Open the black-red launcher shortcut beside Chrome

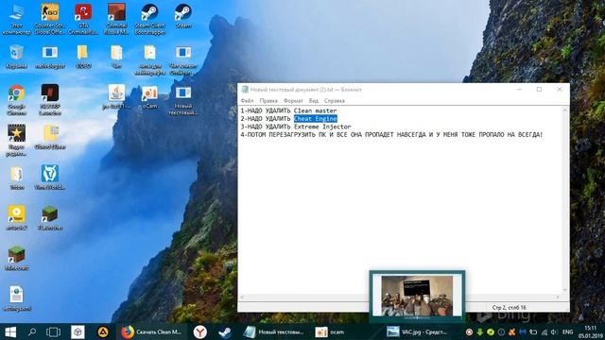(x=50, y=99)
